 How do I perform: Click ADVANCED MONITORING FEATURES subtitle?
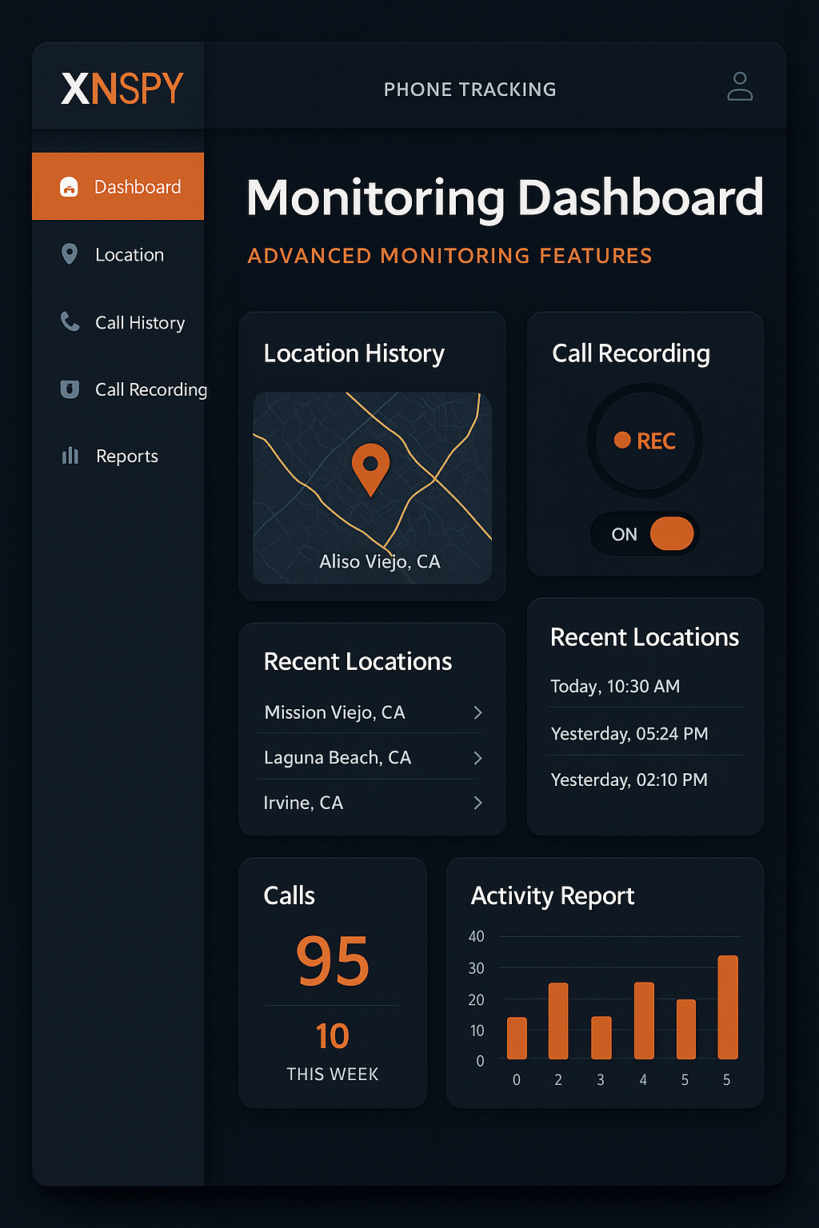[449, 256]
